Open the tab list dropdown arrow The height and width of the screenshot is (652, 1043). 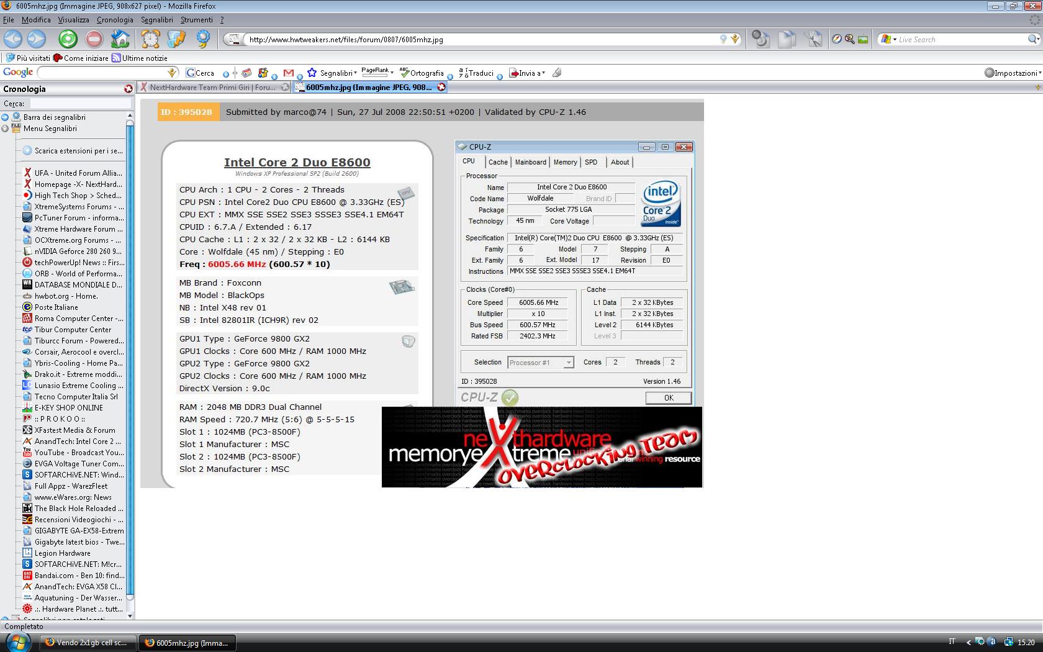(x=1037, y=88)
